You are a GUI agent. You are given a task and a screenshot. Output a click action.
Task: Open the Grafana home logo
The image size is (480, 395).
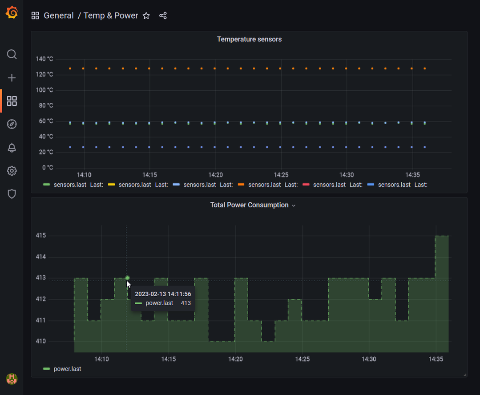click(x=12, y=12)
